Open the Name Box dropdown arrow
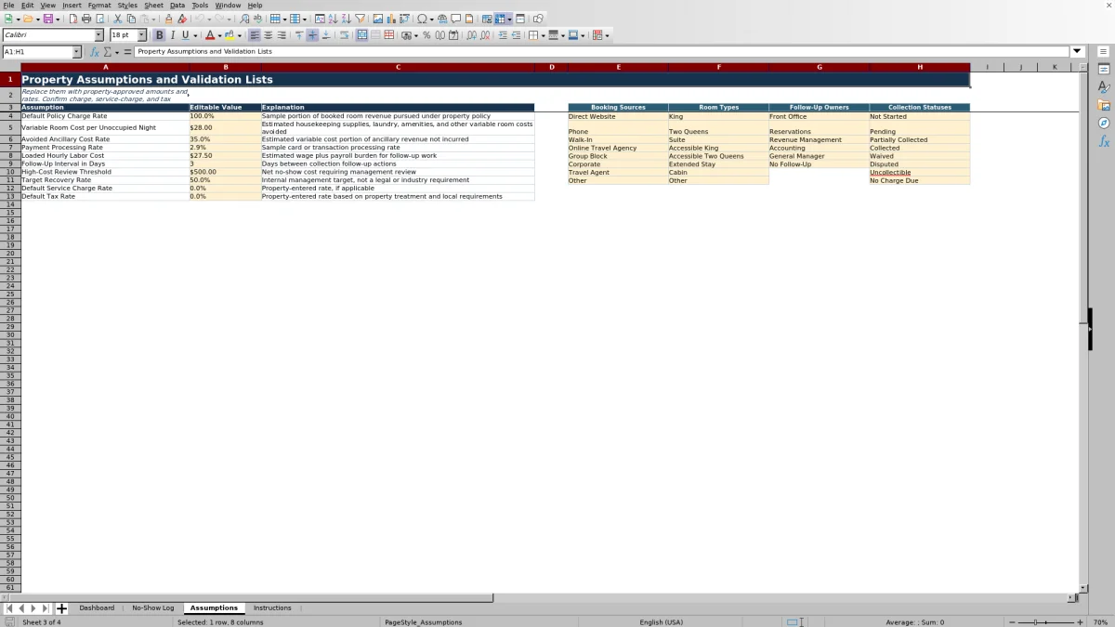The image size is (1115, 627). [76, 52]
